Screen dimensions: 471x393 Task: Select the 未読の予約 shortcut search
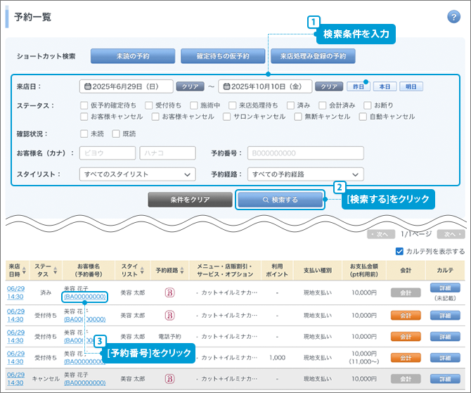131,56
